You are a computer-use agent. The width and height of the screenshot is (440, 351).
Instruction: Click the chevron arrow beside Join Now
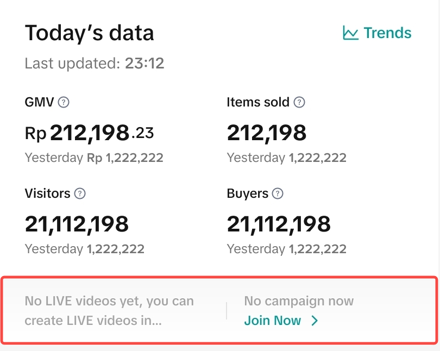click(x=315, y=321)
